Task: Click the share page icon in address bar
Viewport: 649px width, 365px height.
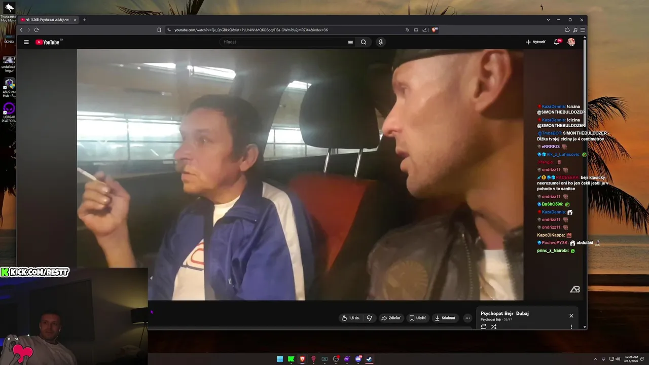Action: [x=424, y=30]
